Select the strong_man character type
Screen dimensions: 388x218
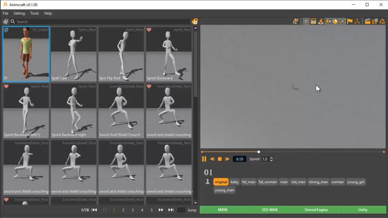pos(318,182)
